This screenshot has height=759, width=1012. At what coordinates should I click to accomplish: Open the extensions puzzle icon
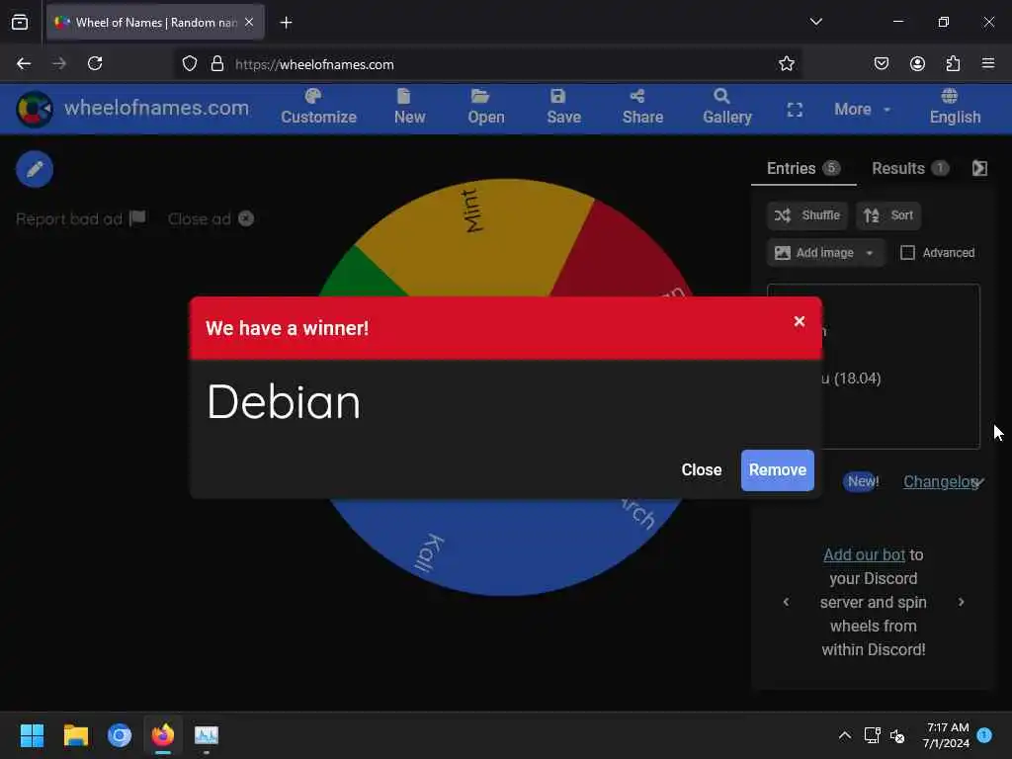point(953,63)
